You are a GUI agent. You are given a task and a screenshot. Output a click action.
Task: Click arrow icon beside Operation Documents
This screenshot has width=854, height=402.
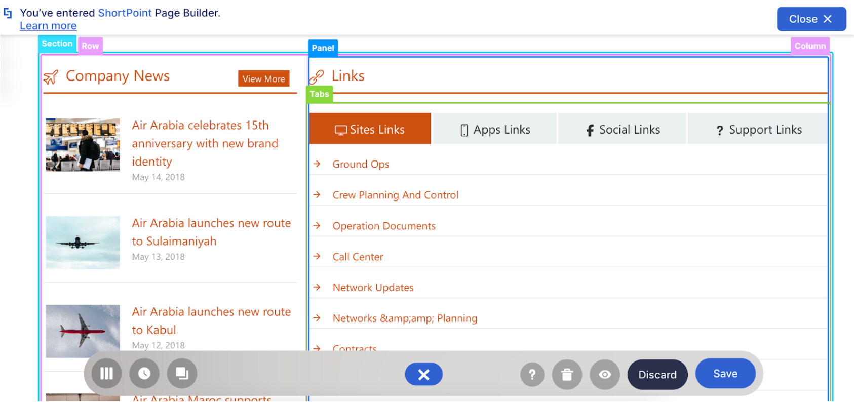pyautogui.click(x=317, y=225)
